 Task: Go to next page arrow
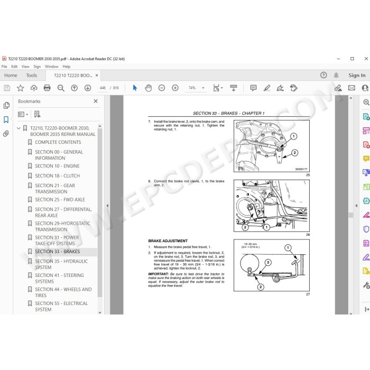(x=88, y=88)
